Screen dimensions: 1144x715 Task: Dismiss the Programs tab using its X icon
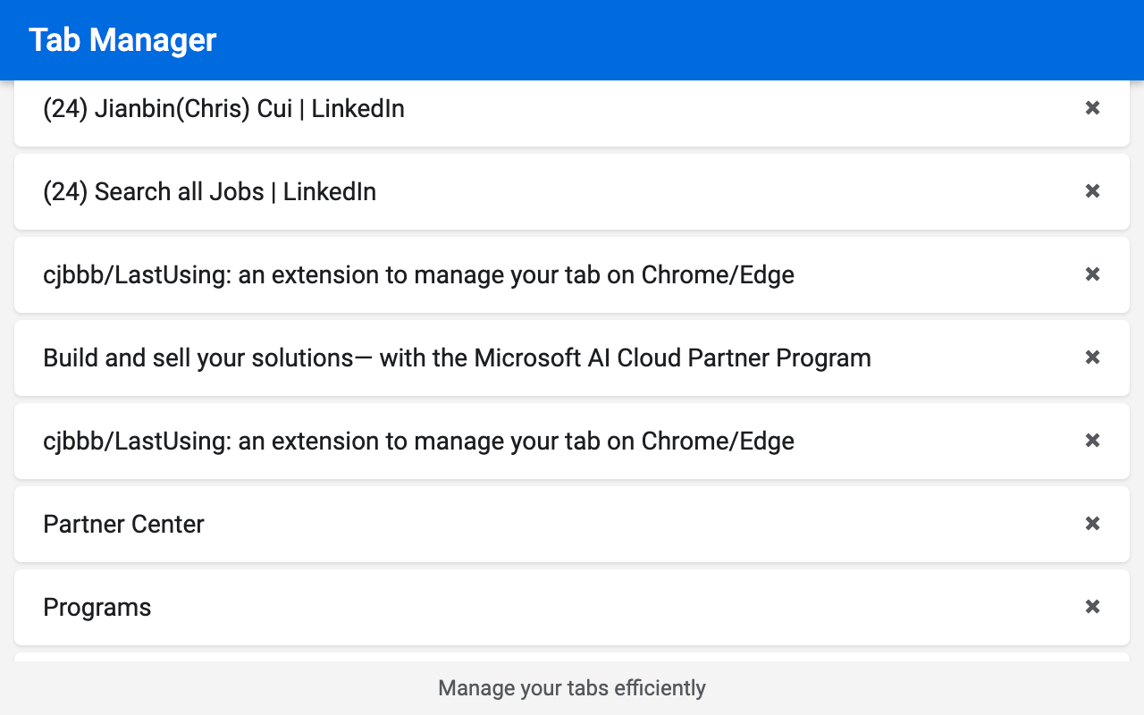tap(1092, 607)
